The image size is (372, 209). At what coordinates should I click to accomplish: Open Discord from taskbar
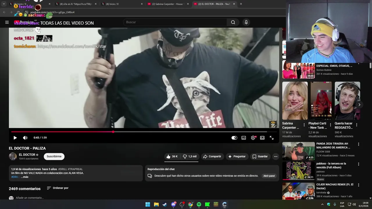coord(174,205)
